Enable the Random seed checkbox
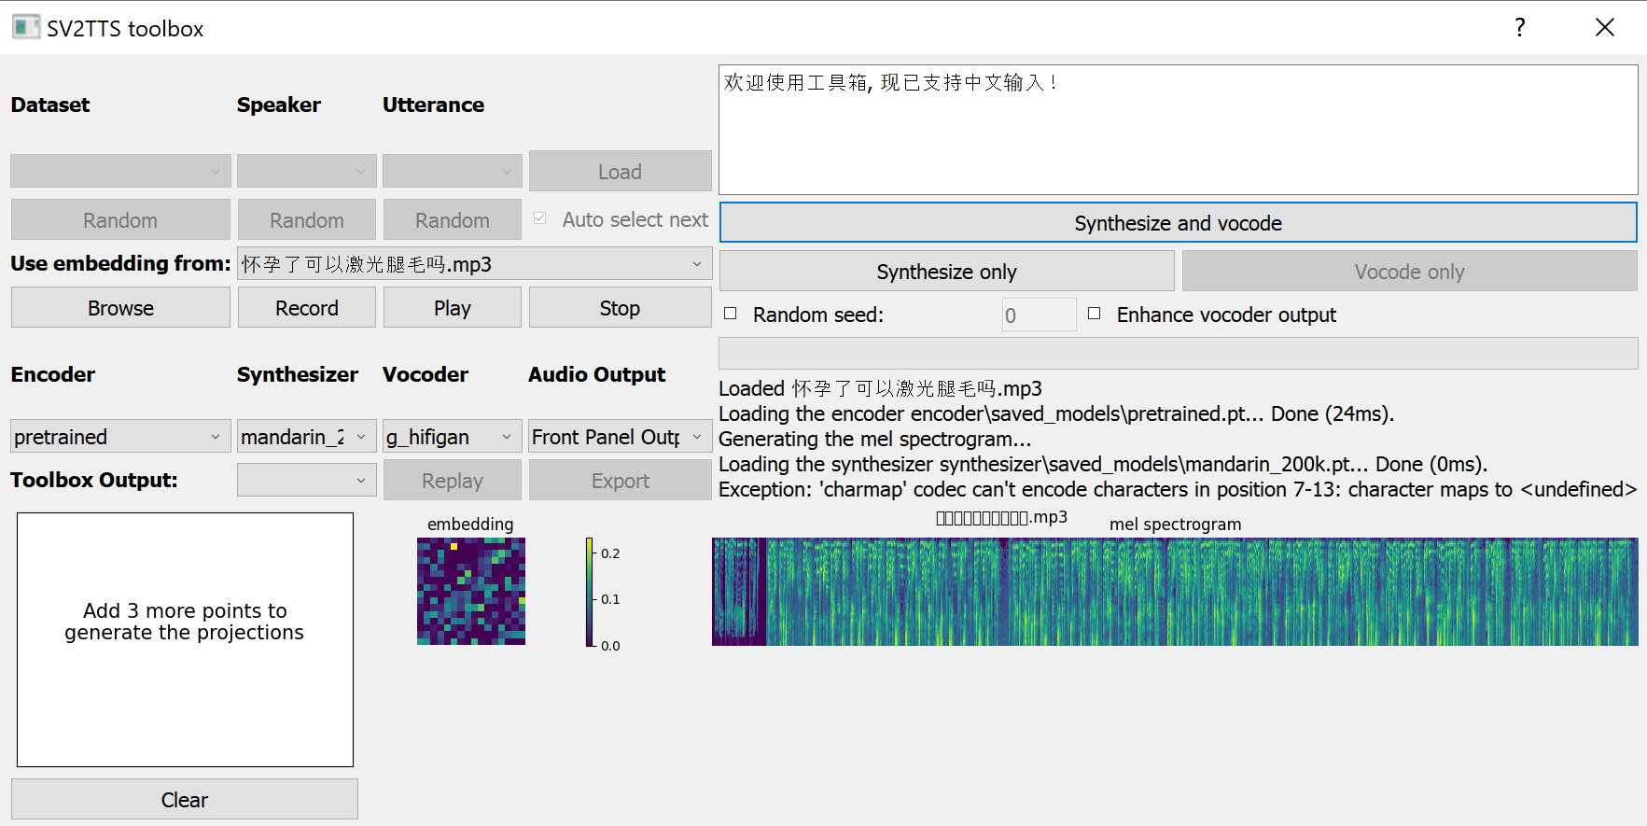This screenshot has width=1647, height=826. pos(731,314)
